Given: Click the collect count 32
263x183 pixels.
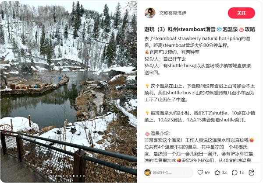Looking at the screenshot, I should 224,173.
